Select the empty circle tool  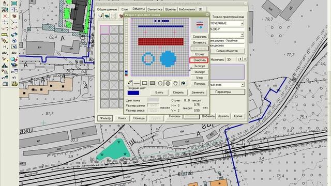[160, 83]
